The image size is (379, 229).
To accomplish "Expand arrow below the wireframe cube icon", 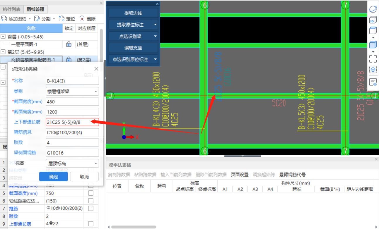I will (x=373, y=37).
